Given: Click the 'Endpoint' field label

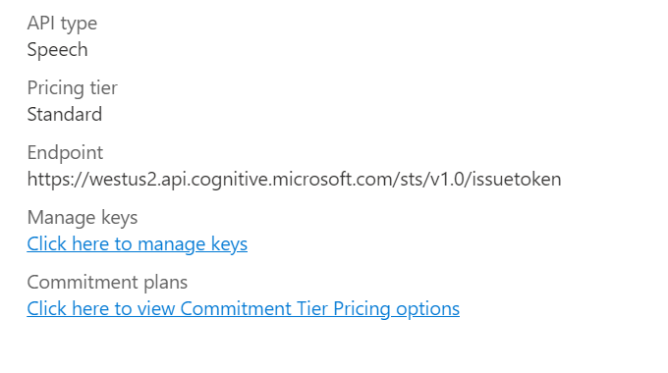Looking at the screenshot, I should tap(65, 153).
